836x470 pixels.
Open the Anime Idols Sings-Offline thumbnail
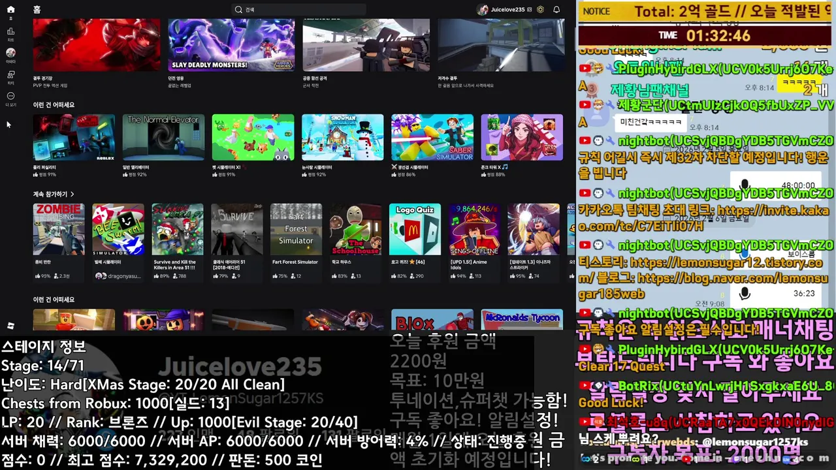(474, 229)
